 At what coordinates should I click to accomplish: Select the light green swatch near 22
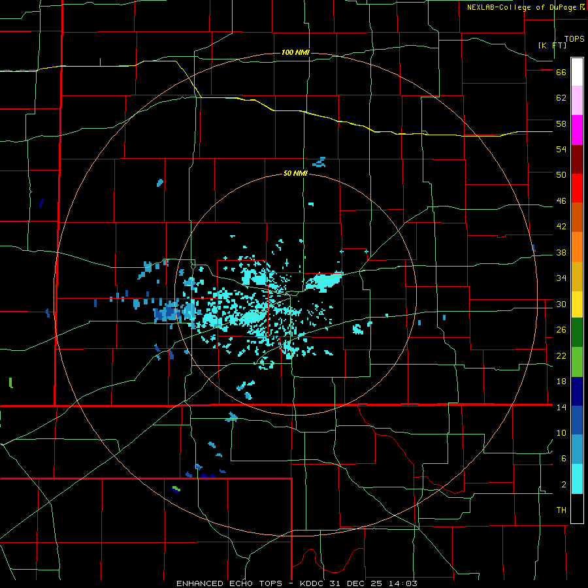(x=577, y=362)
